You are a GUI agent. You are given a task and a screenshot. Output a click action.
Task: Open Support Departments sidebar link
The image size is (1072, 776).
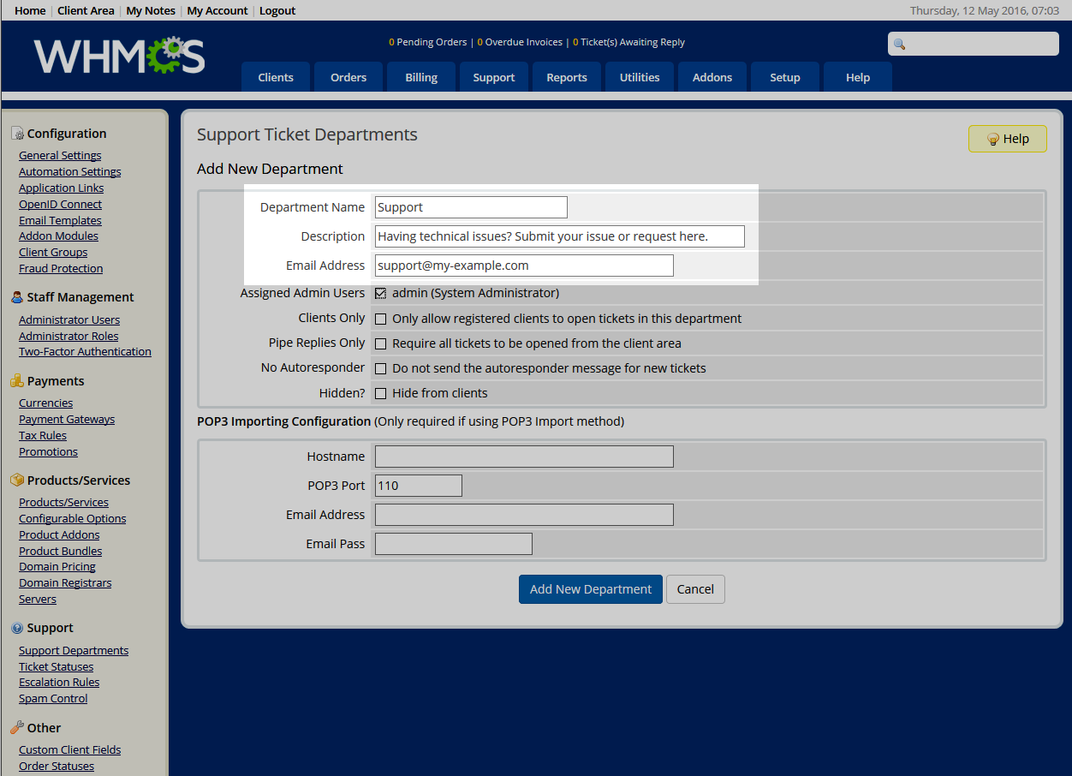(x=74, y=651)
